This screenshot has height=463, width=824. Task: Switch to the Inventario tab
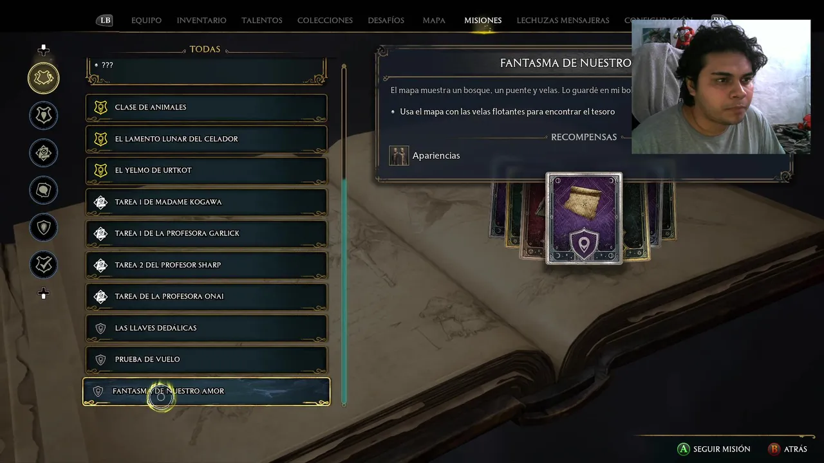(201, 21)
